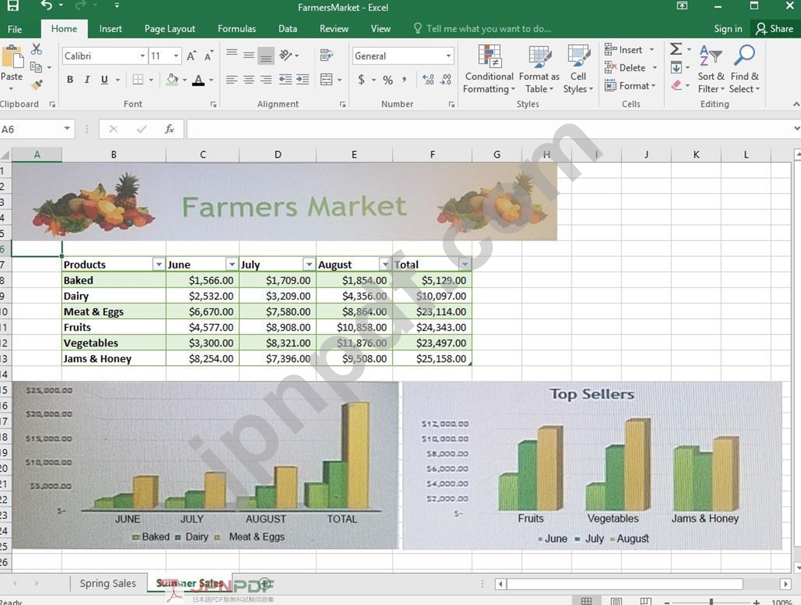Toggle Italic formatting
The image size is (801, 605).
87,80
